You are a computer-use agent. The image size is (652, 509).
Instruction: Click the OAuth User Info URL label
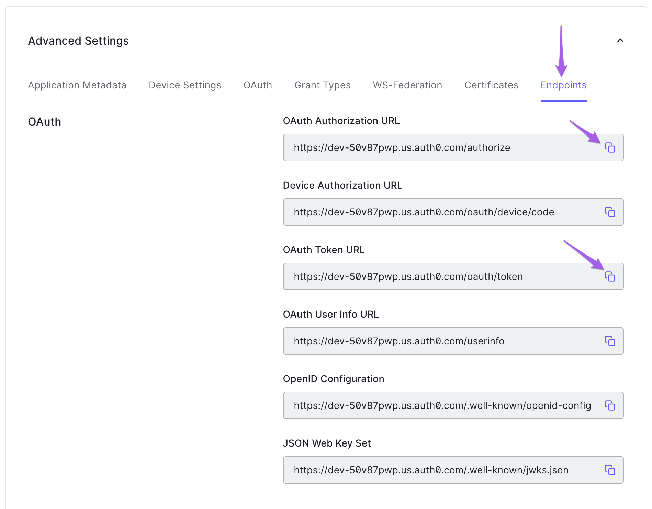331,314
